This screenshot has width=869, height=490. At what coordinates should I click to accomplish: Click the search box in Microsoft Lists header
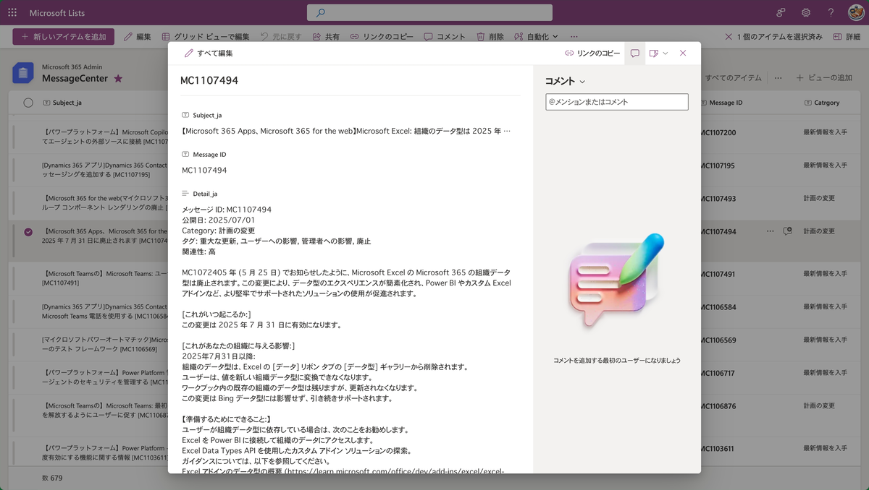429,12
